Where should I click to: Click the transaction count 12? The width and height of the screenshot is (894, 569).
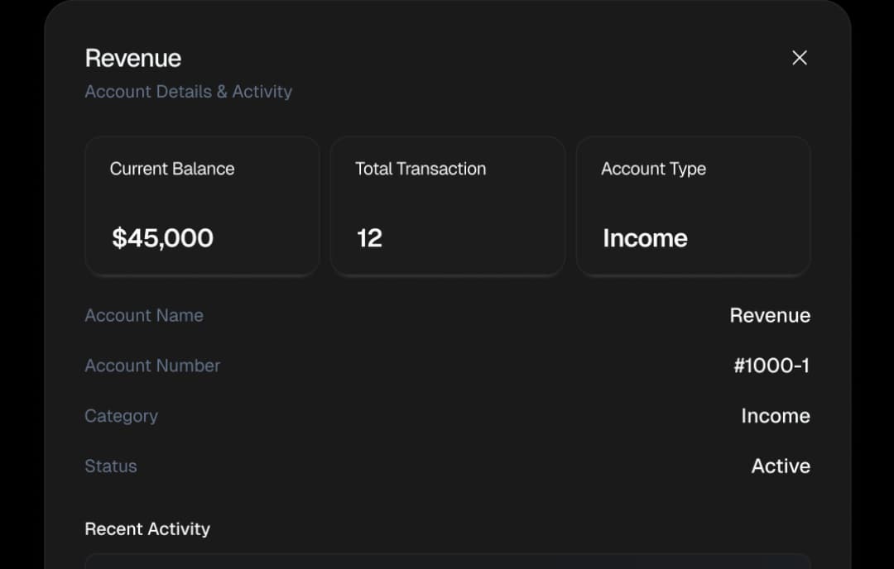(369, 238)
